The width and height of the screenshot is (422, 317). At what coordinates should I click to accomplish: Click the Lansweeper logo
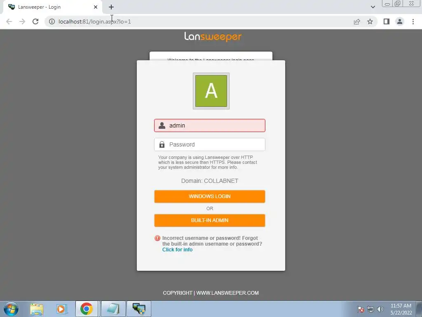click(x=213, y=37)
